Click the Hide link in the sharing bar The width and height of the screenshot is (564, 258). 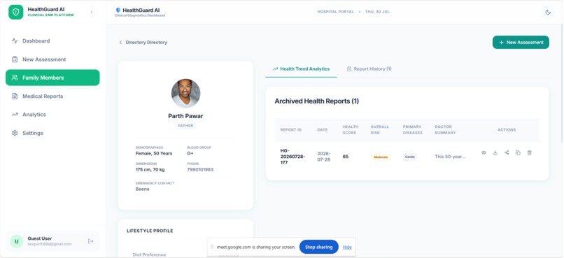pos(347,248)
